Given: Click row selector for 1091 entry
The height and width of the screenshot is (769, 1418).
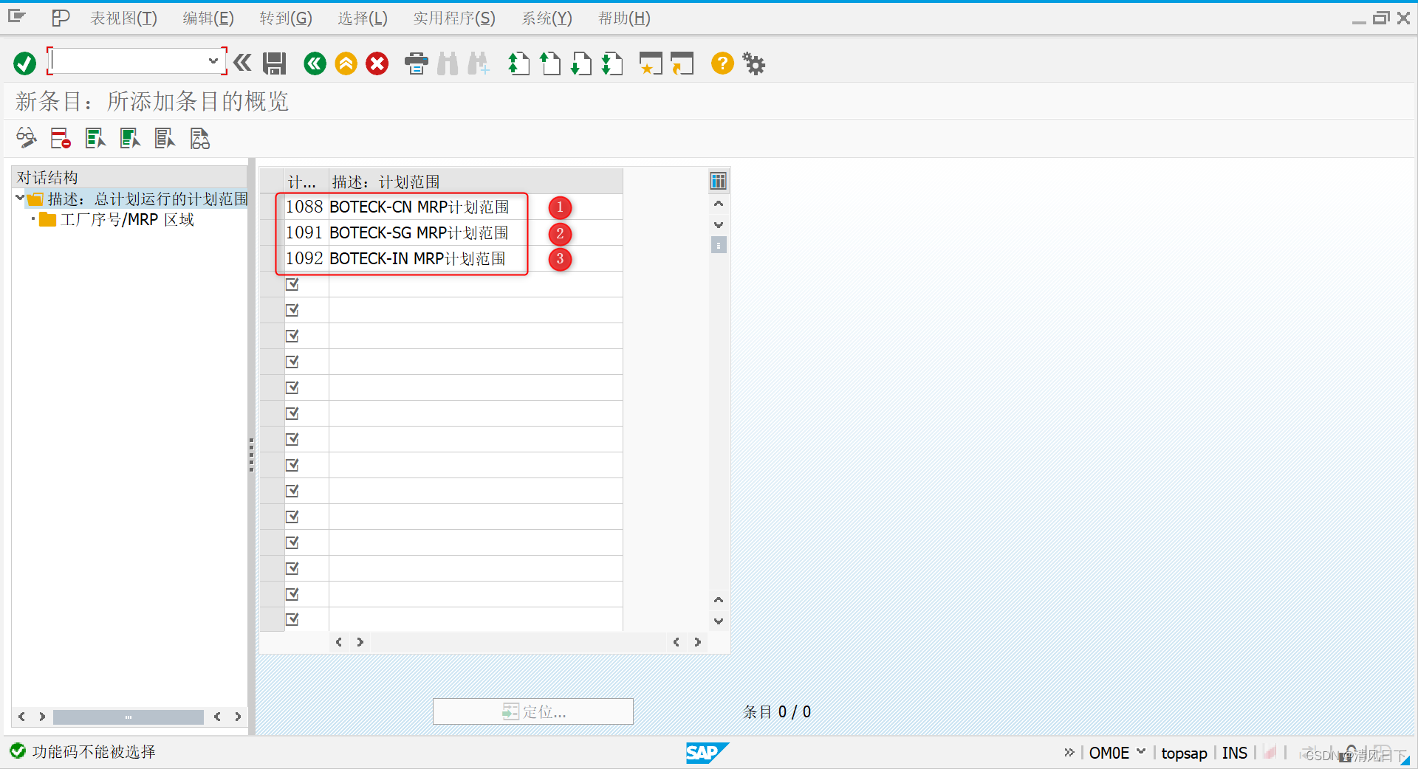Looking at the screenshot, I should tap(272, 232).
